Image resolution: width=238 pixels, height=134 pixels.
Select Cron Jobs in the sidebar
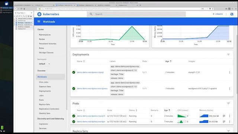coord(44,82)
